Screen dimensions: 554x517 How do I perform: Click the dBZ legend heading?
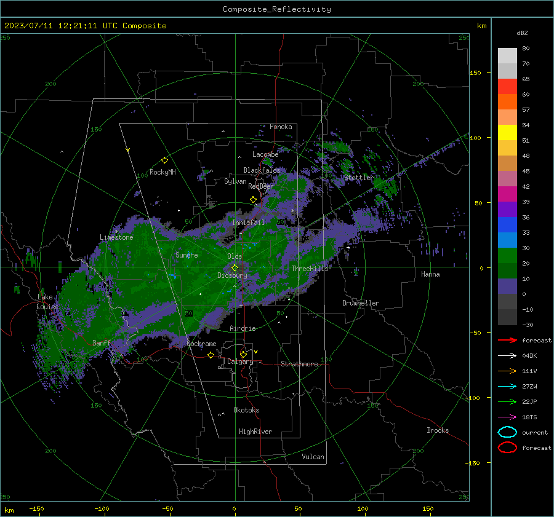522,33
